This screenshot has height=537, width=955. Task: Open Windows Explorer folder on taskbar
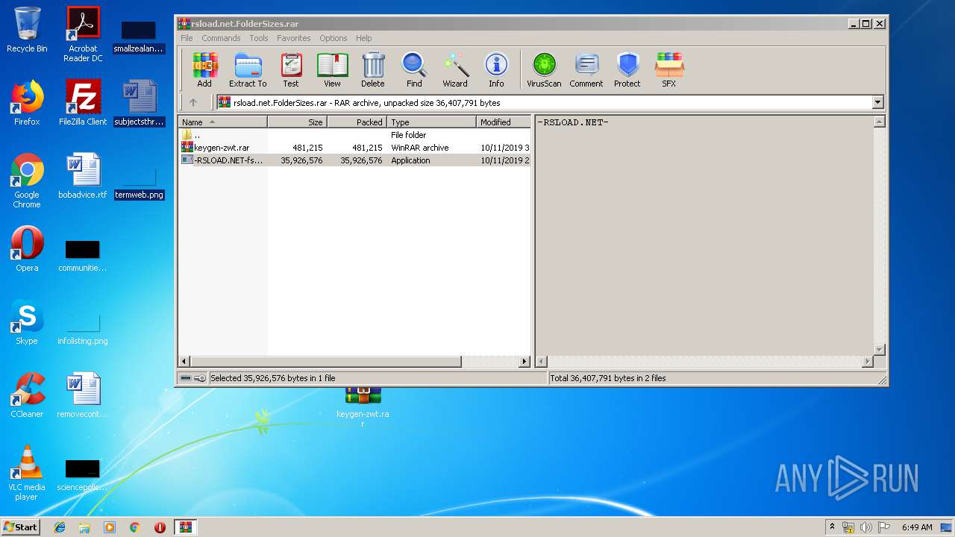click(x=84, y=527)
